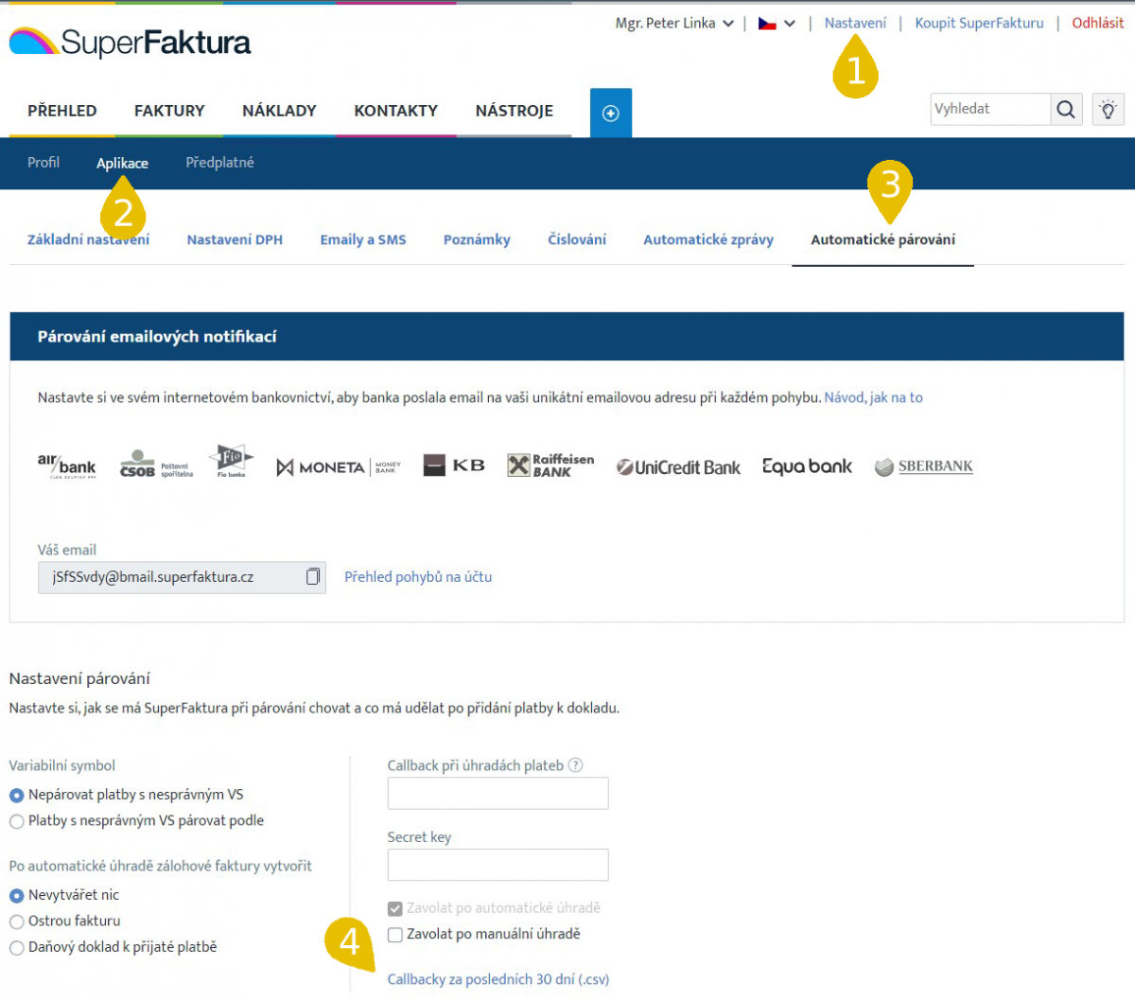Select the Nevytvářet nic option
The height and width of the screenshot is (1001, 1135).
[16, 895]
